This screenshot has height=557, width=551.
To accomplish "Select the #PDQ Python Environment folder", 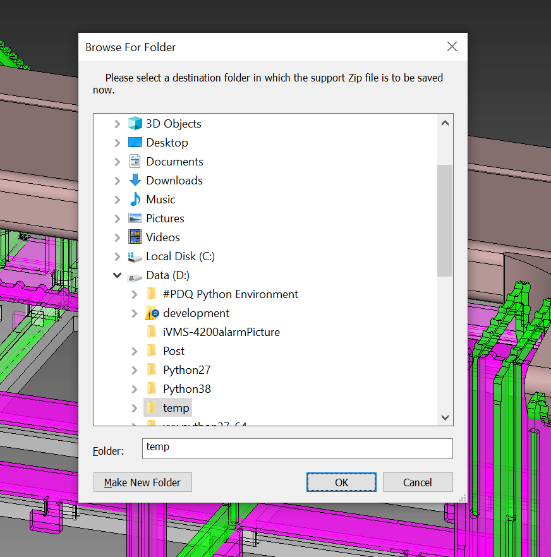I will coord(230,294).
